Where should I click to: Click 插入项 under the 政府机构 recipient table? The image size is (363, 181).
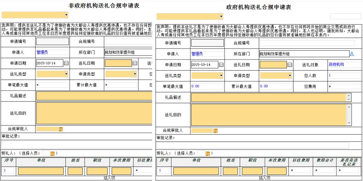tap(265, 178)
